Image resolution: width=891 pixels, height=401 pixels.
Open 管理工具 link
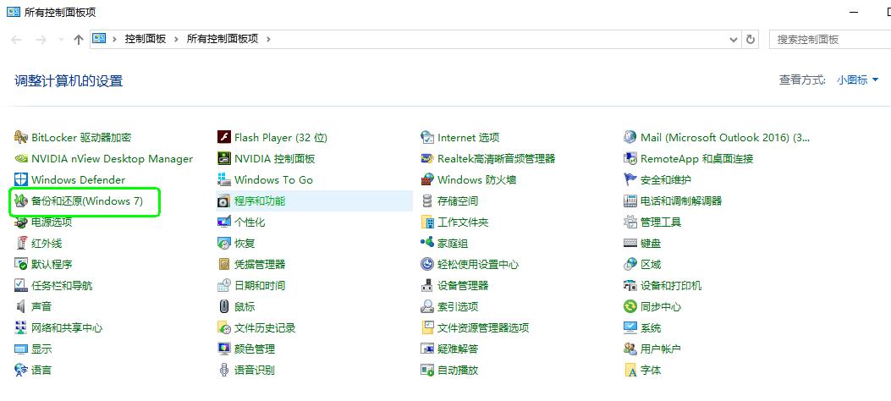pos(660,222)
